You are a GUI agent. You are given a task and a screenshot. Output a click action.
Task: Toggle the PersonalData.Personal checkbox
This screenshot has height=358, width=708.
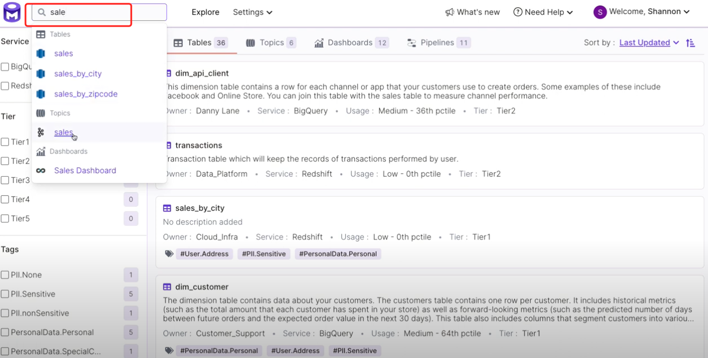(5, 333)
